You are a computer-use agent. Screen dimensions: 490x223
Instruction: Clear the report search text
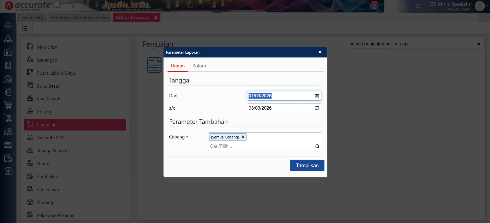(x=479, y=44)
